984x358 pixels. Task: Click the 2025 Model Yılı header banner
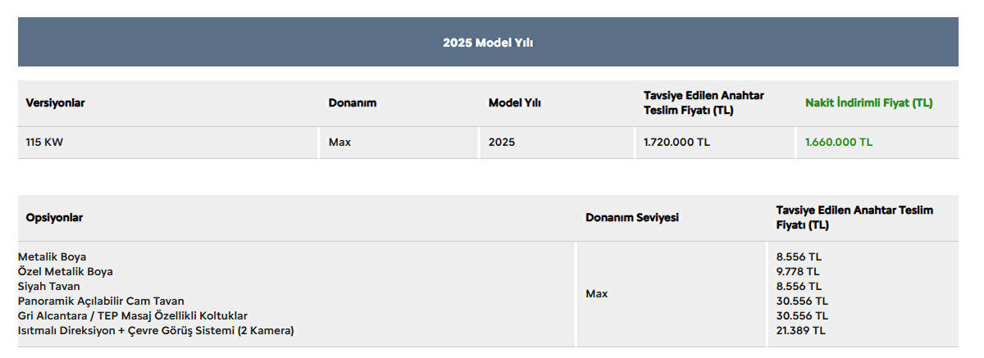488,43
